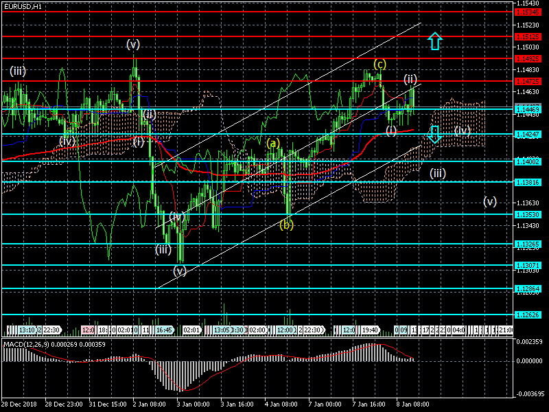Viewport: 549px width, 412px height.
Task: Click the projected (v) label near 1.13630
Action: 490,201
